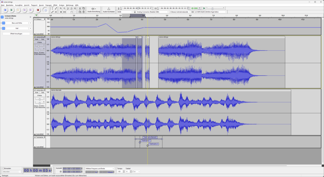324x177 pixels.
Task: Adjust pan slider of verse-staccato track
Action: pyautogui.click(x=40, y=103)
